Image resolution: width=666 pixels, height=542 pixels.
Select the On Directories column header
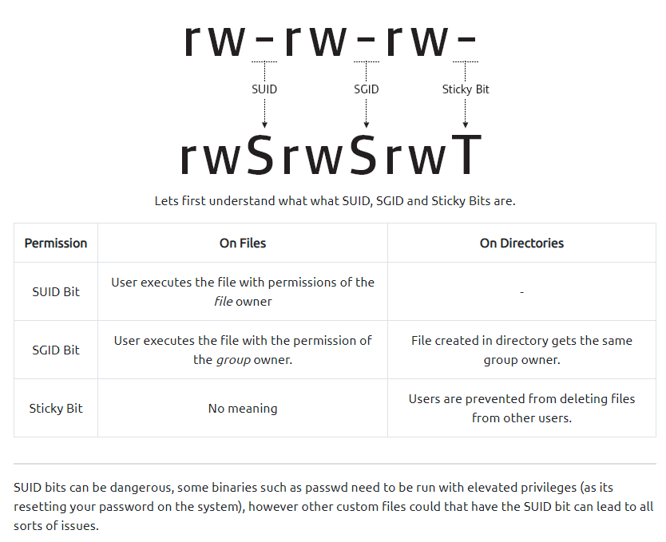521,243
